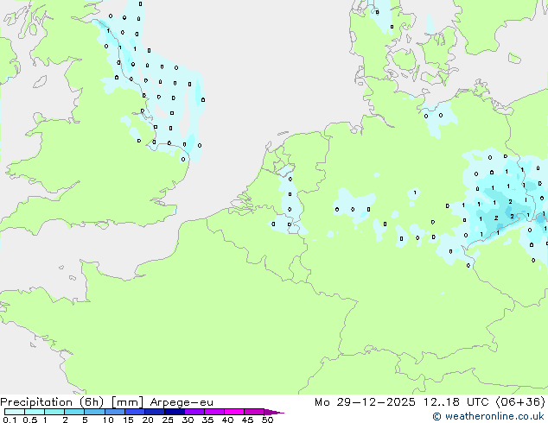This screenshot has width=548, height=423.
Task: Pick the 35–40 mm violet legend swatch
Action: (213, 412)
